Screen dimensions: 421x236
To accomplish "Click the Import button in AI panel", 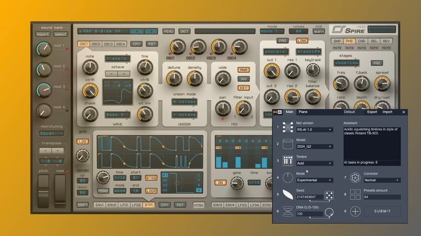I will coord(388,112).
